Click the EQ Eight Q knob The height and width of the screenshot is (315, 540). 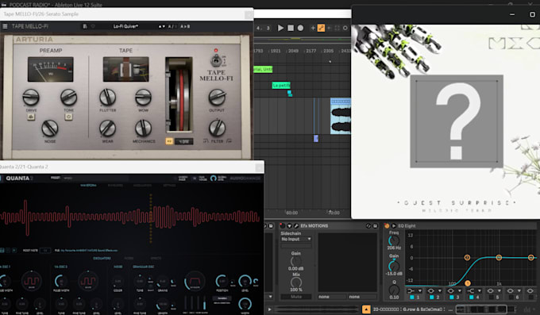click(x=394, y=290)
